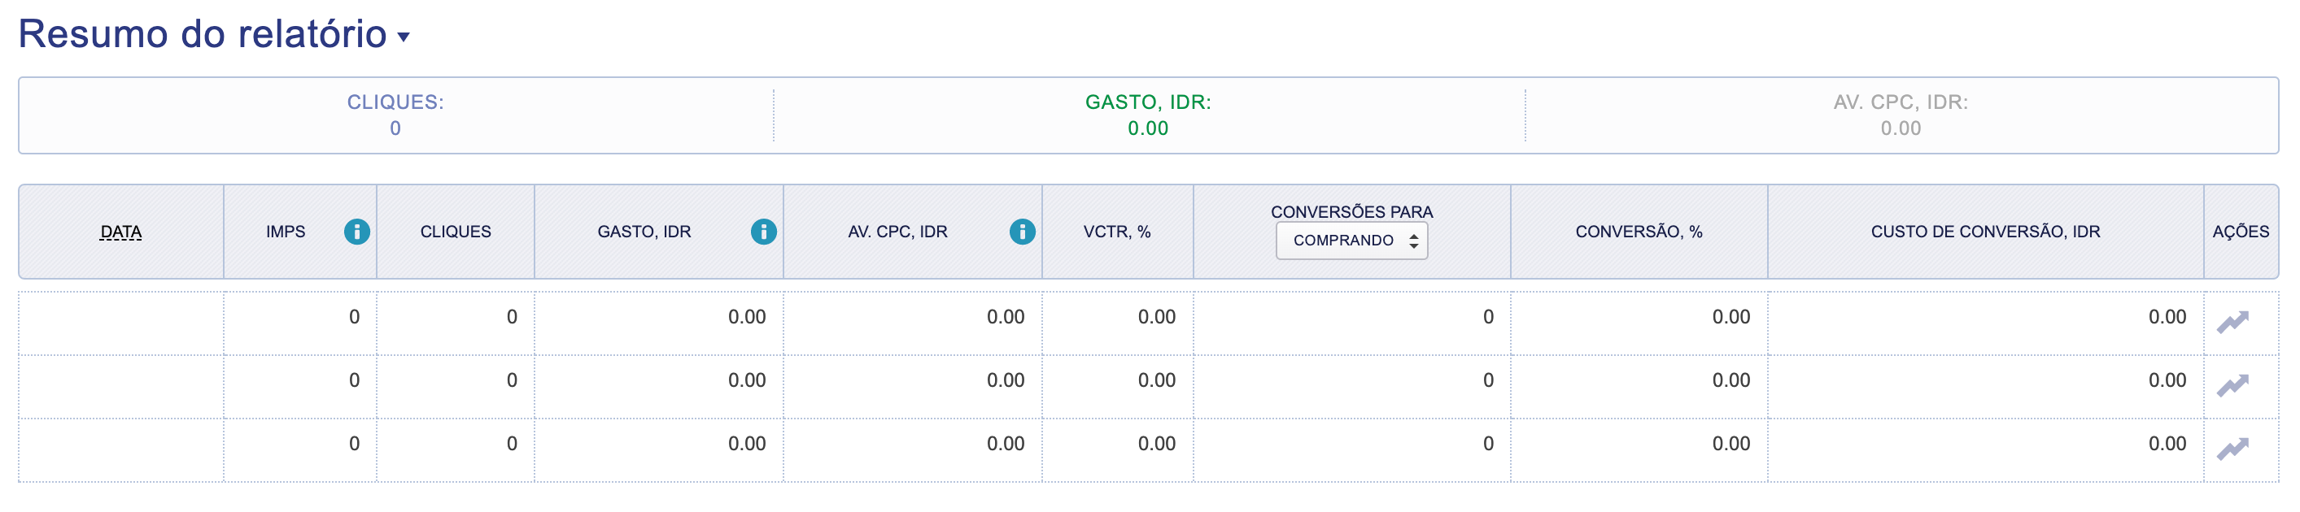Click the AV. CPC, IDR info icon

click(1021, 232)
